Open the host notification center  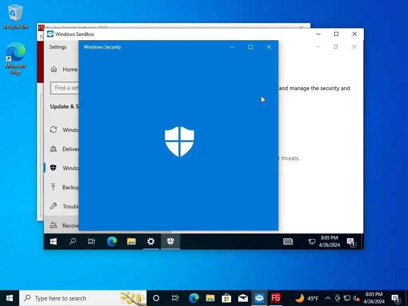click(x=396, y=298)
